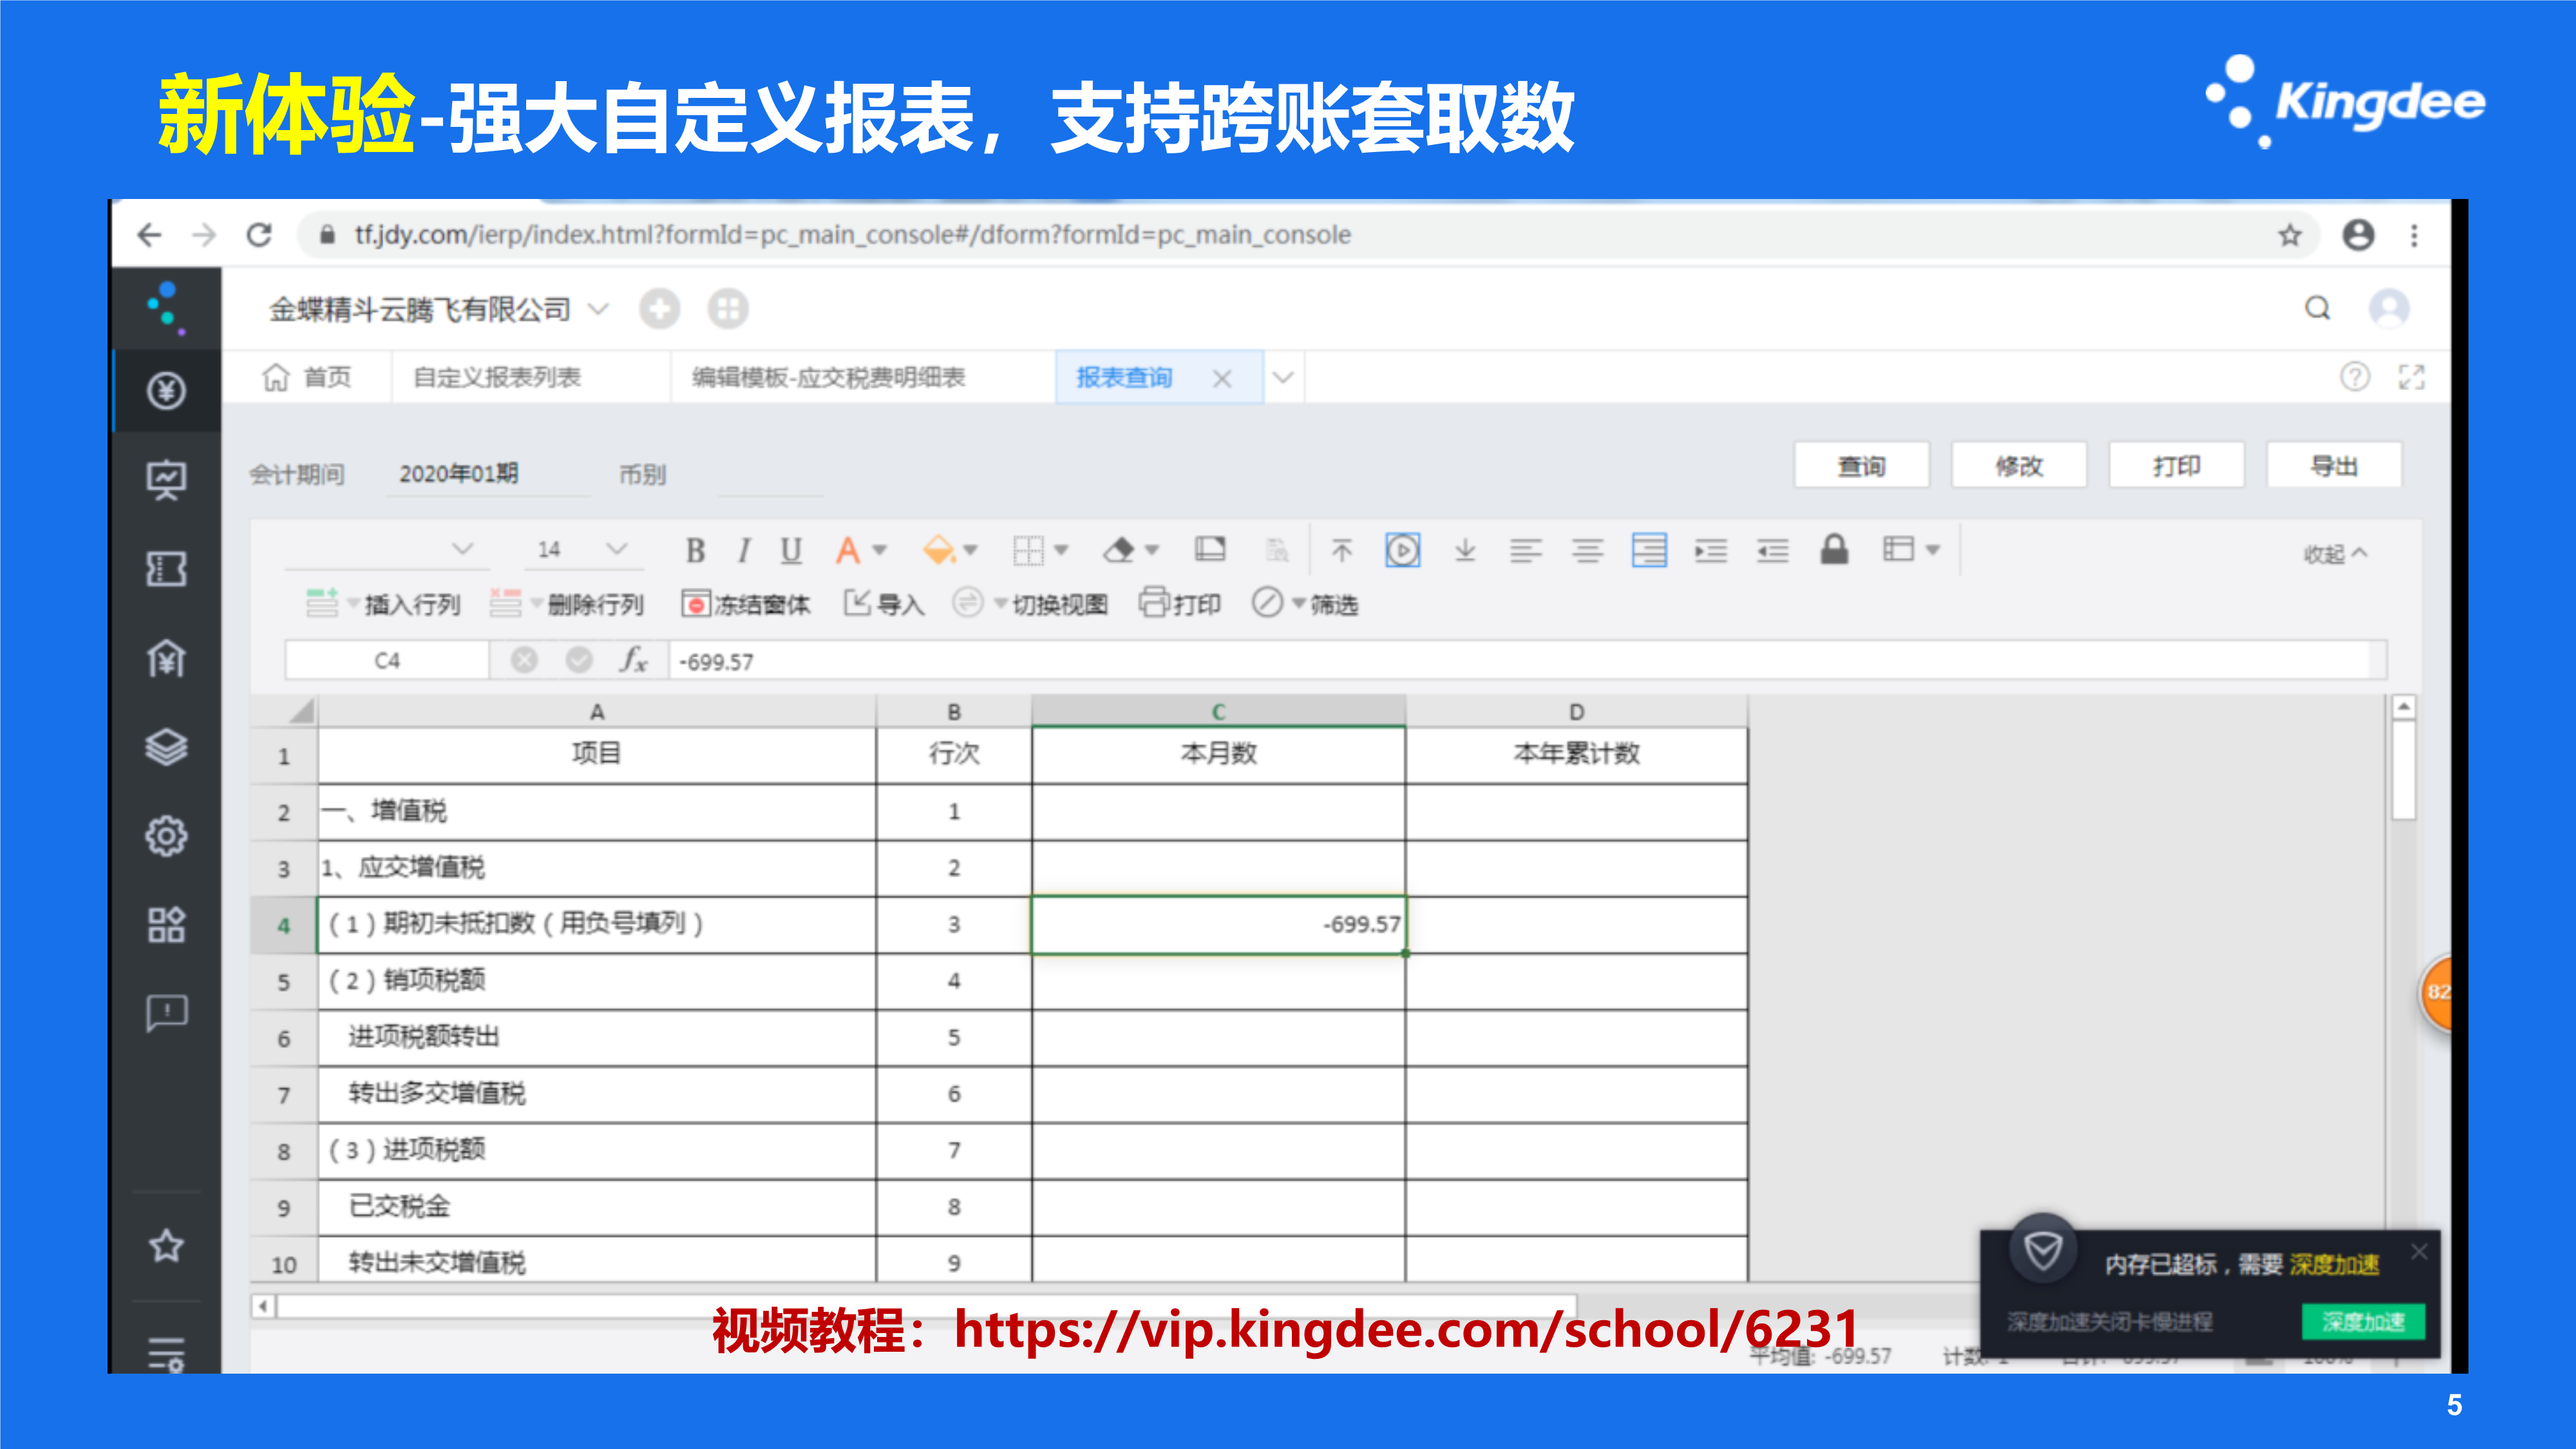Switch to 编辑模板-应交税费明细表 tab
This screenshot has height=1449, width=2576.
(829, 378)
